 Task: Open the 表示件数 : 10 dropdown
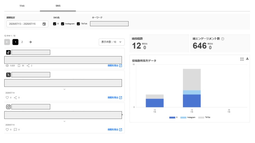click(112, 42)
